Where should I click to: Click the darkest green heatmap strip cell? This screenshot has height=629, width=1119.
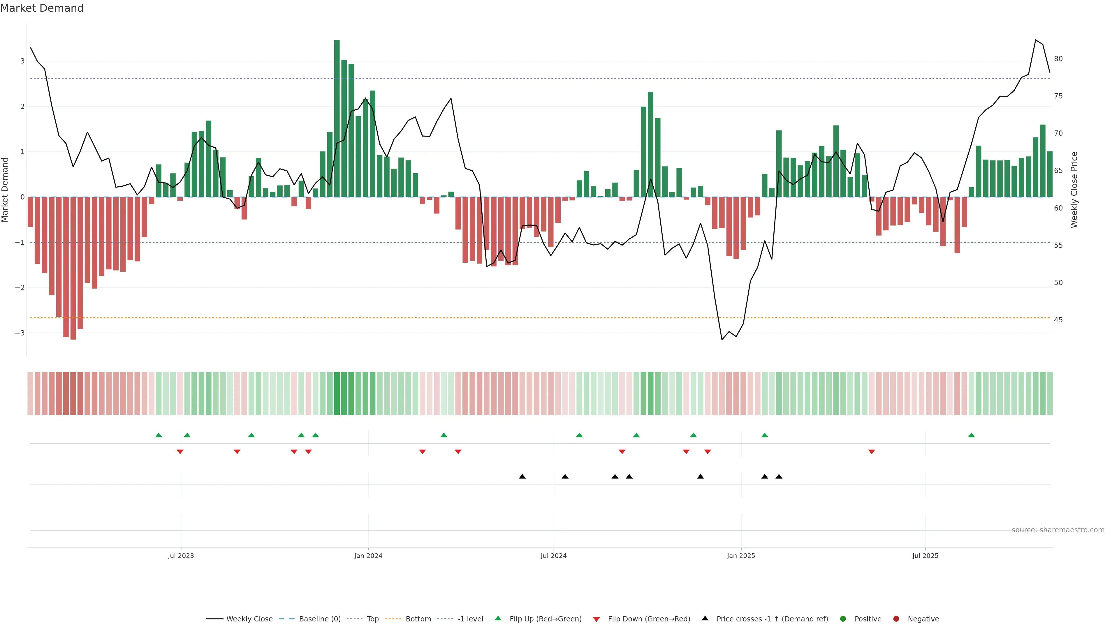tap(337, 393)
